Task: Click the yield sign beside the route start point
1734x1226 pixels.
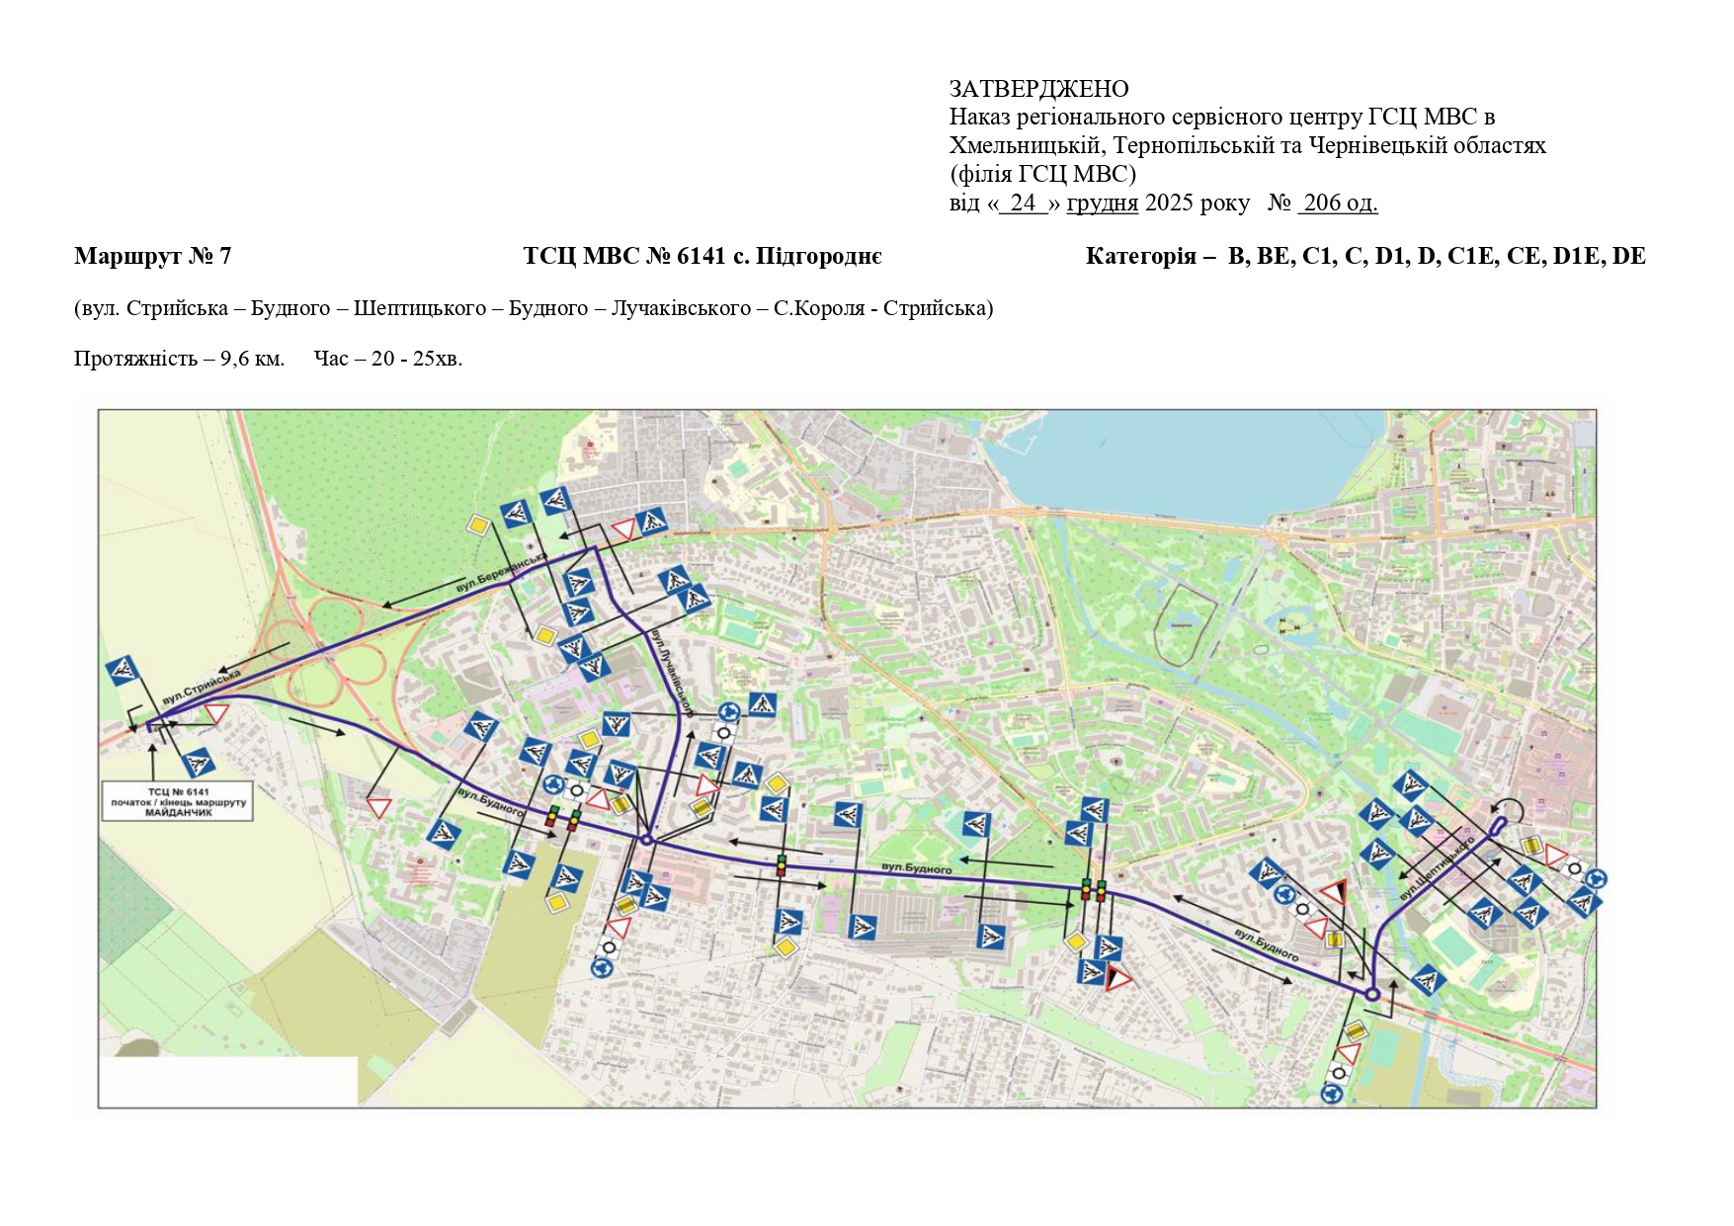Action: pos(216,713)
